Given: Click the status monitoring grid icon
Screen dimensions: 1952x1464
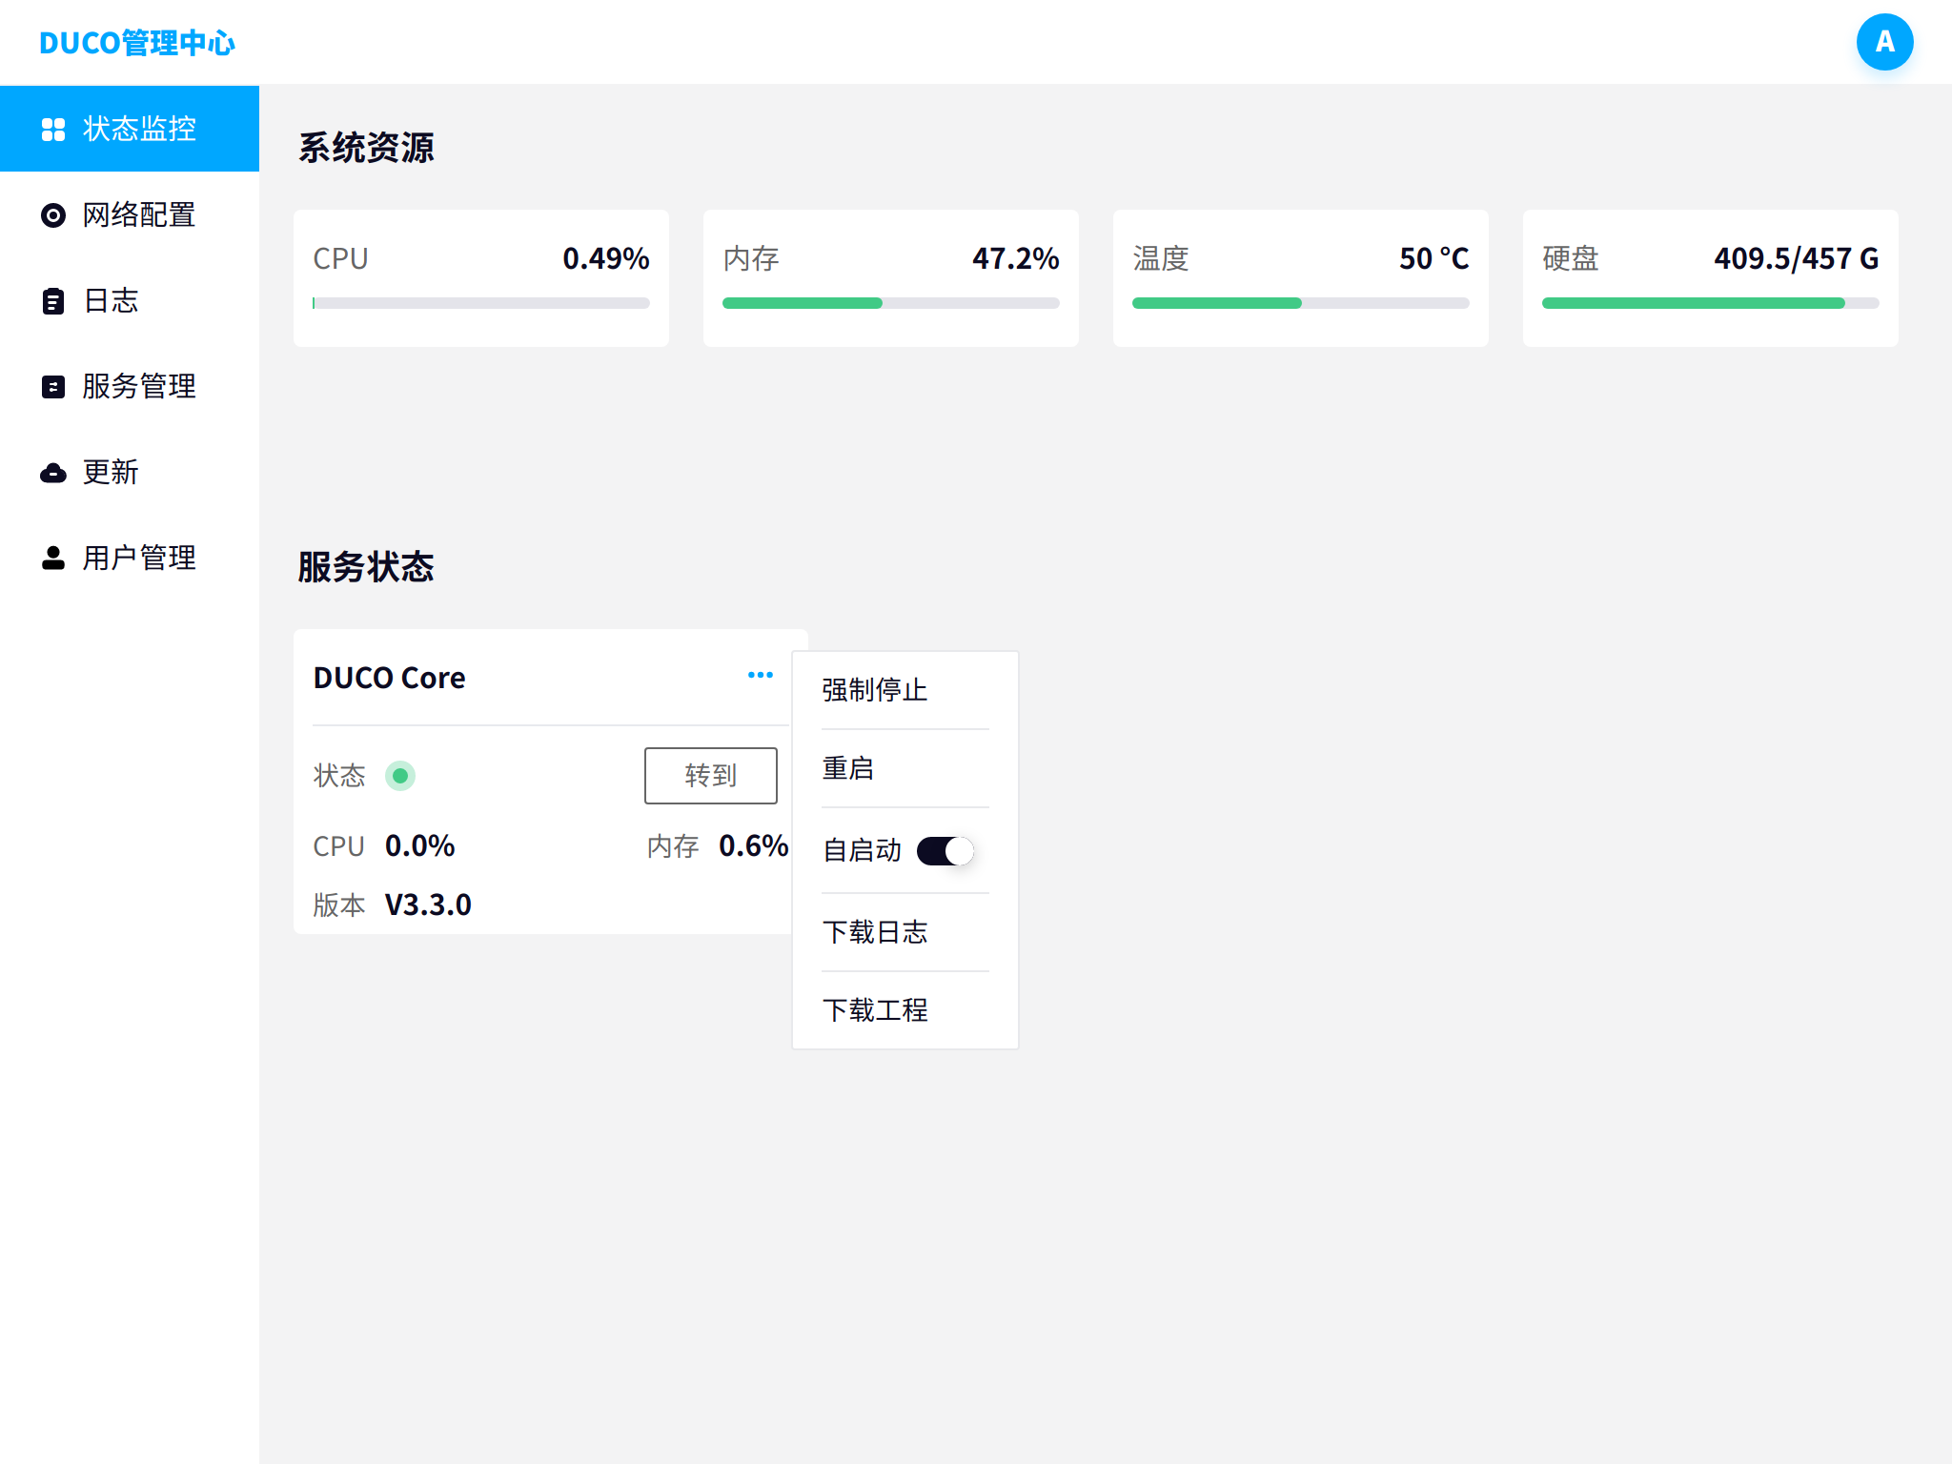Looking at the screenshot, I should click(53, 130).
